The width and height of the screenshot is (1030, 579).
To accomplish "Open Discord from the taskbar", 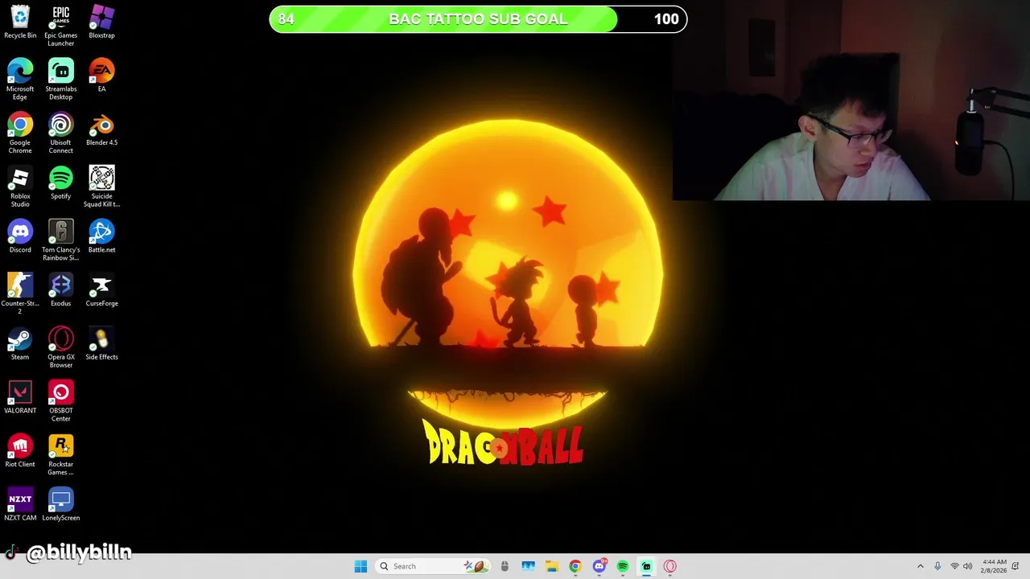I will [599, 566].
